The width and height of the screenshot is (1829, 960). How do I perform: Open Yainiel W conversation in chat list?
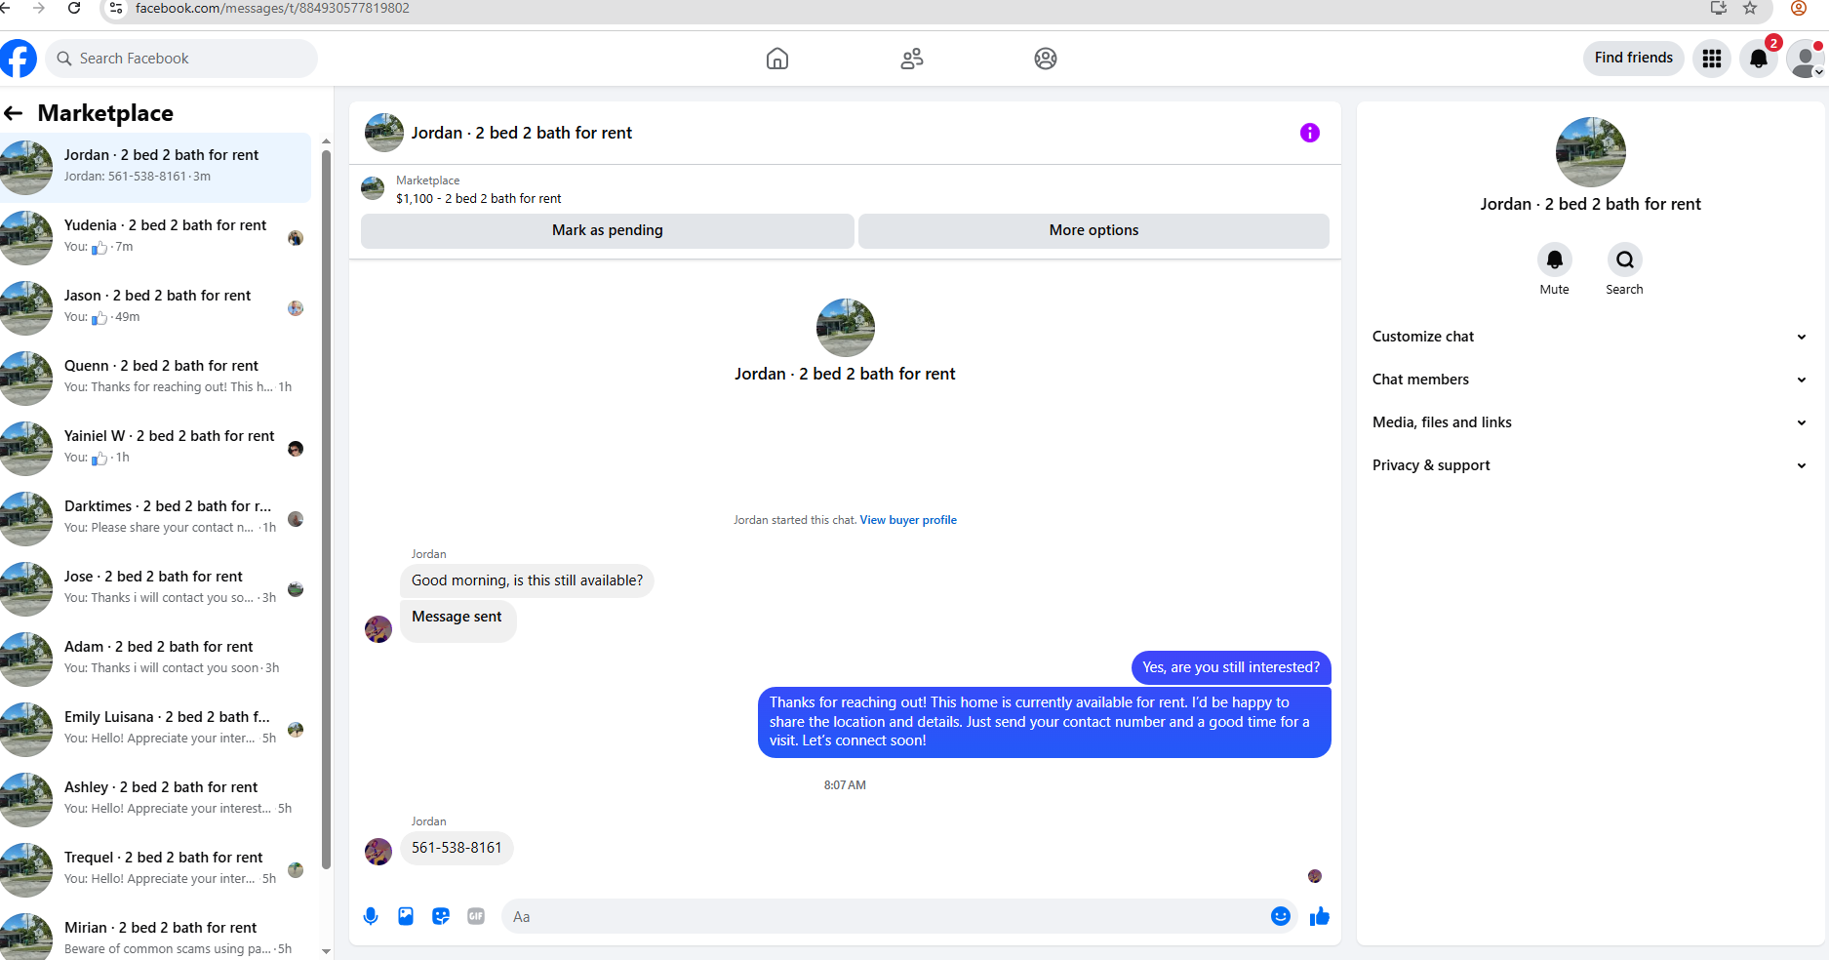[156, 447]
